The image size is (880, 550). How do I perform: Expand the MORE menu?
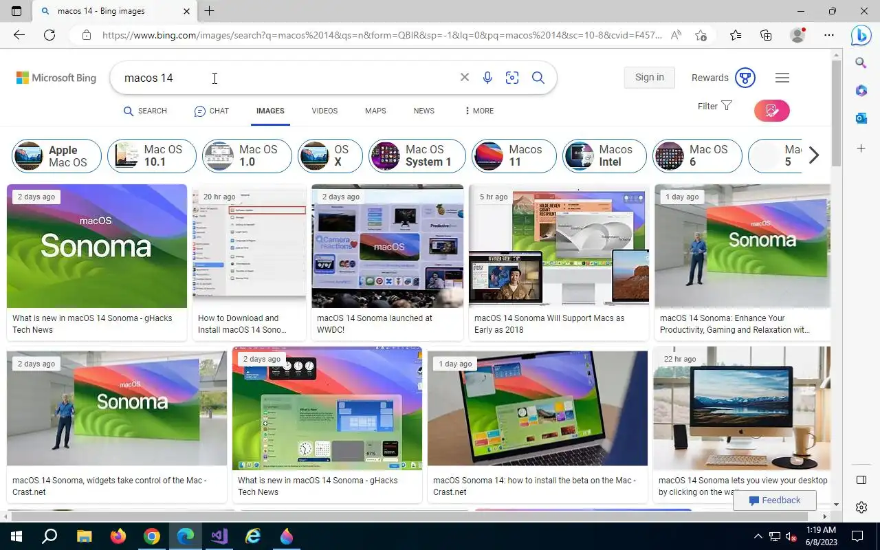pos(479,111)
